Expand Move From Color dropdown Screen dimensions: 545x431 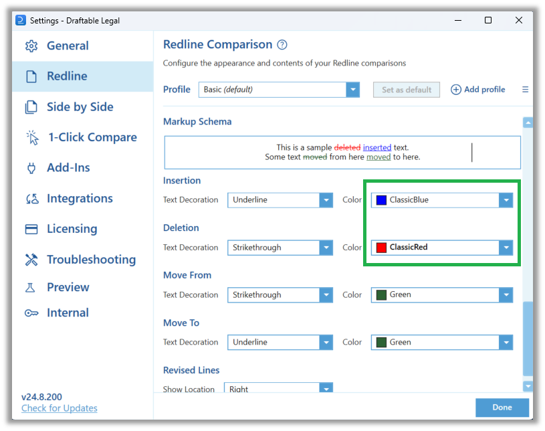tap(506, 295)
